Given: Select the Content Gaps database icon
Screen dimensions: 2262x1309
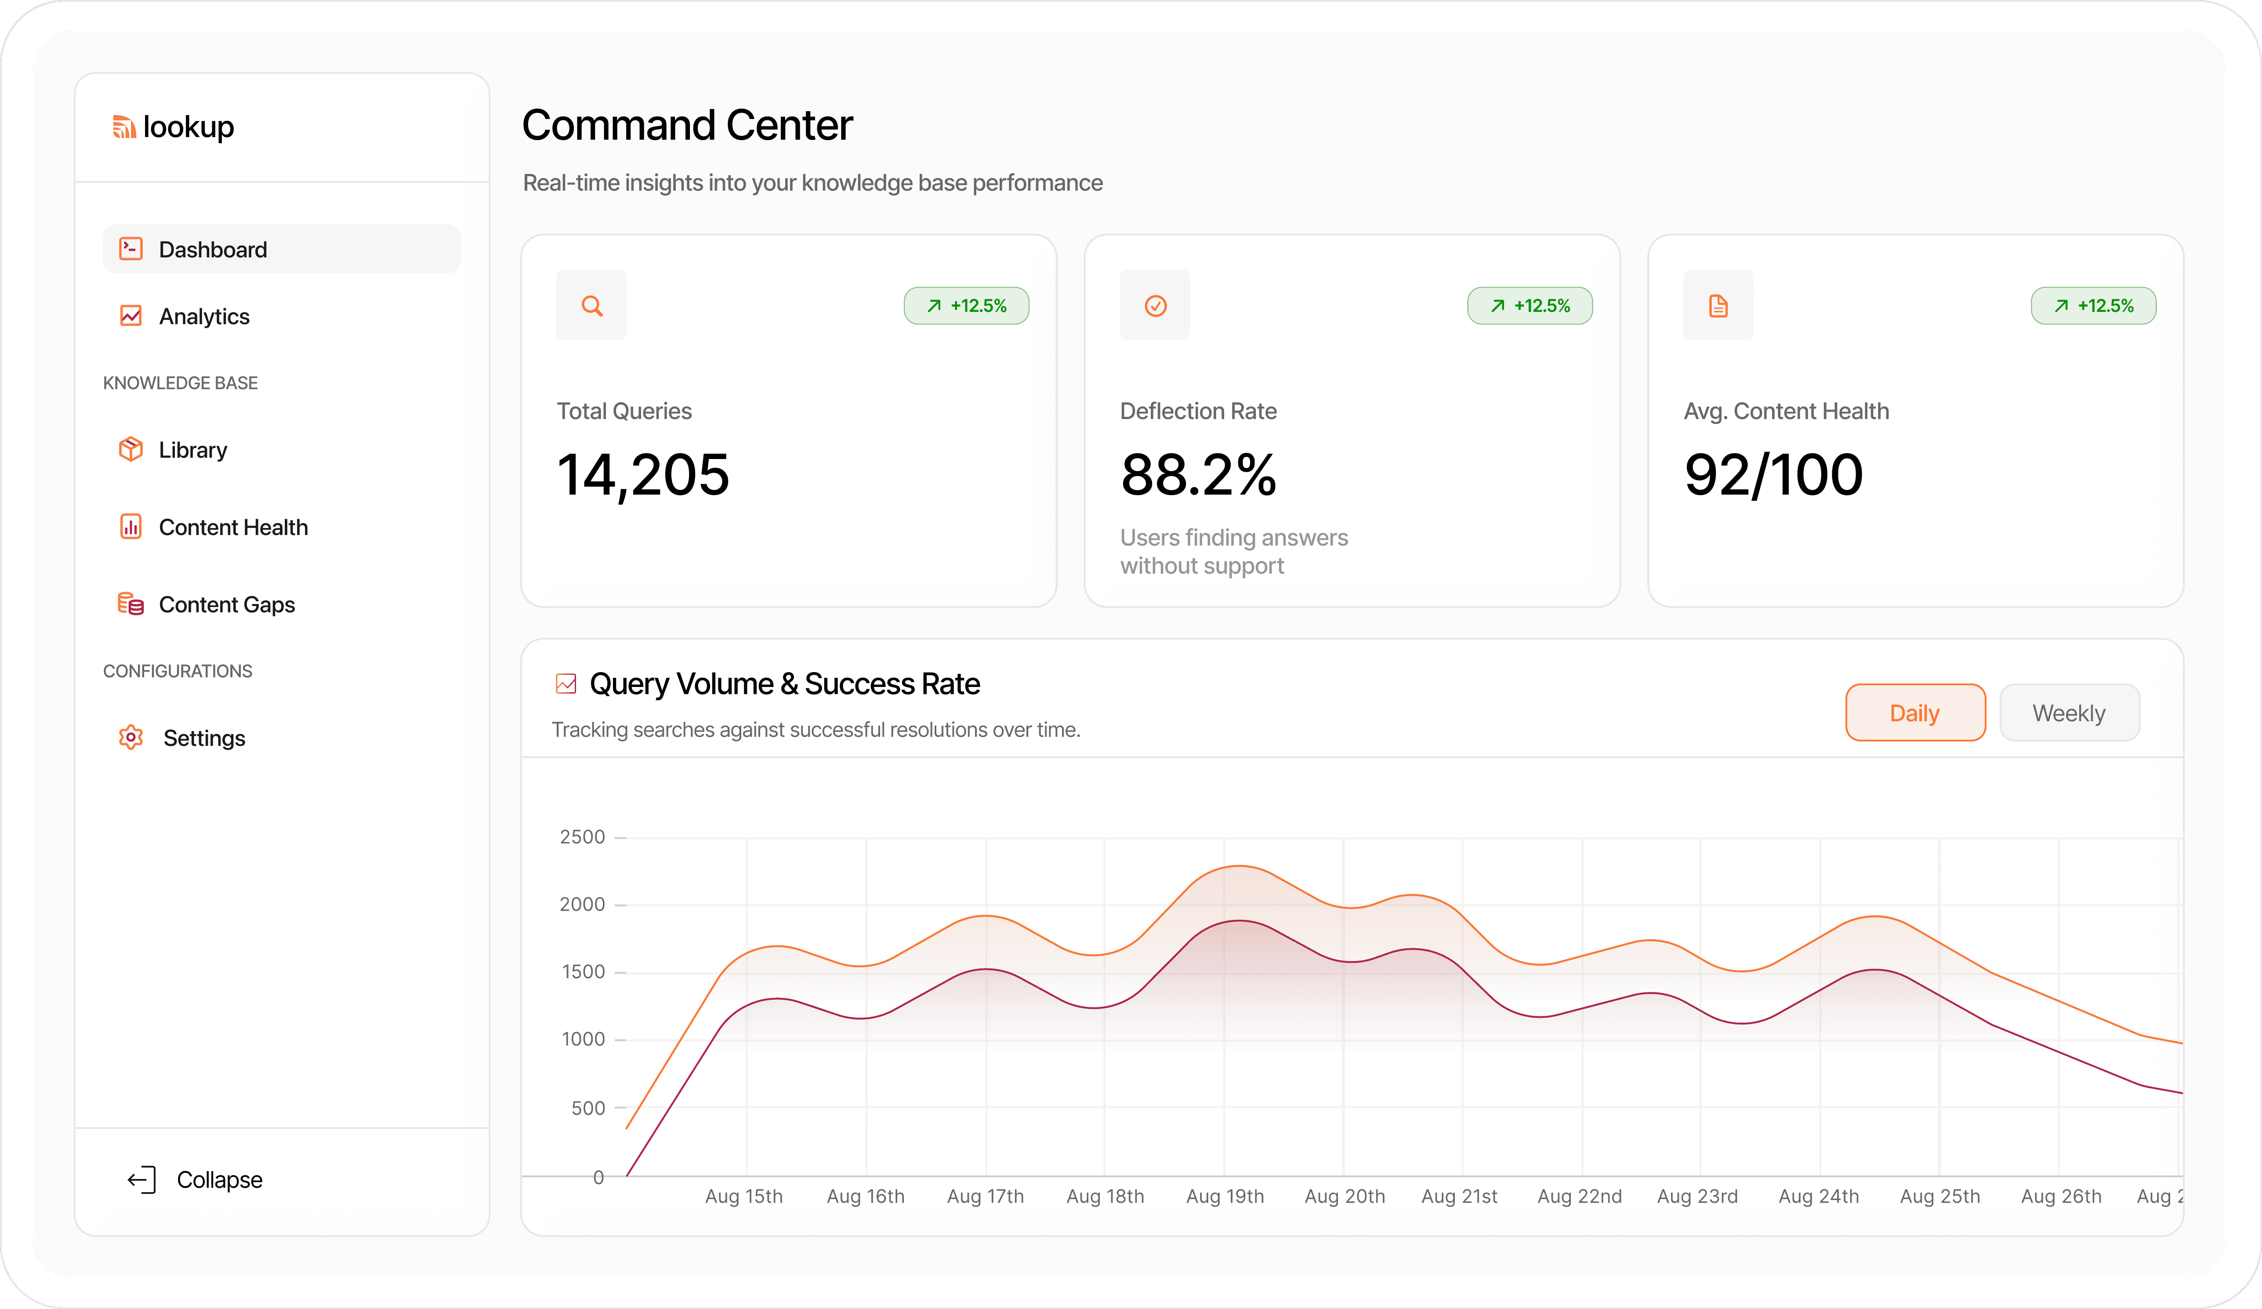Looking at the screenshot, I should point(131,604).
